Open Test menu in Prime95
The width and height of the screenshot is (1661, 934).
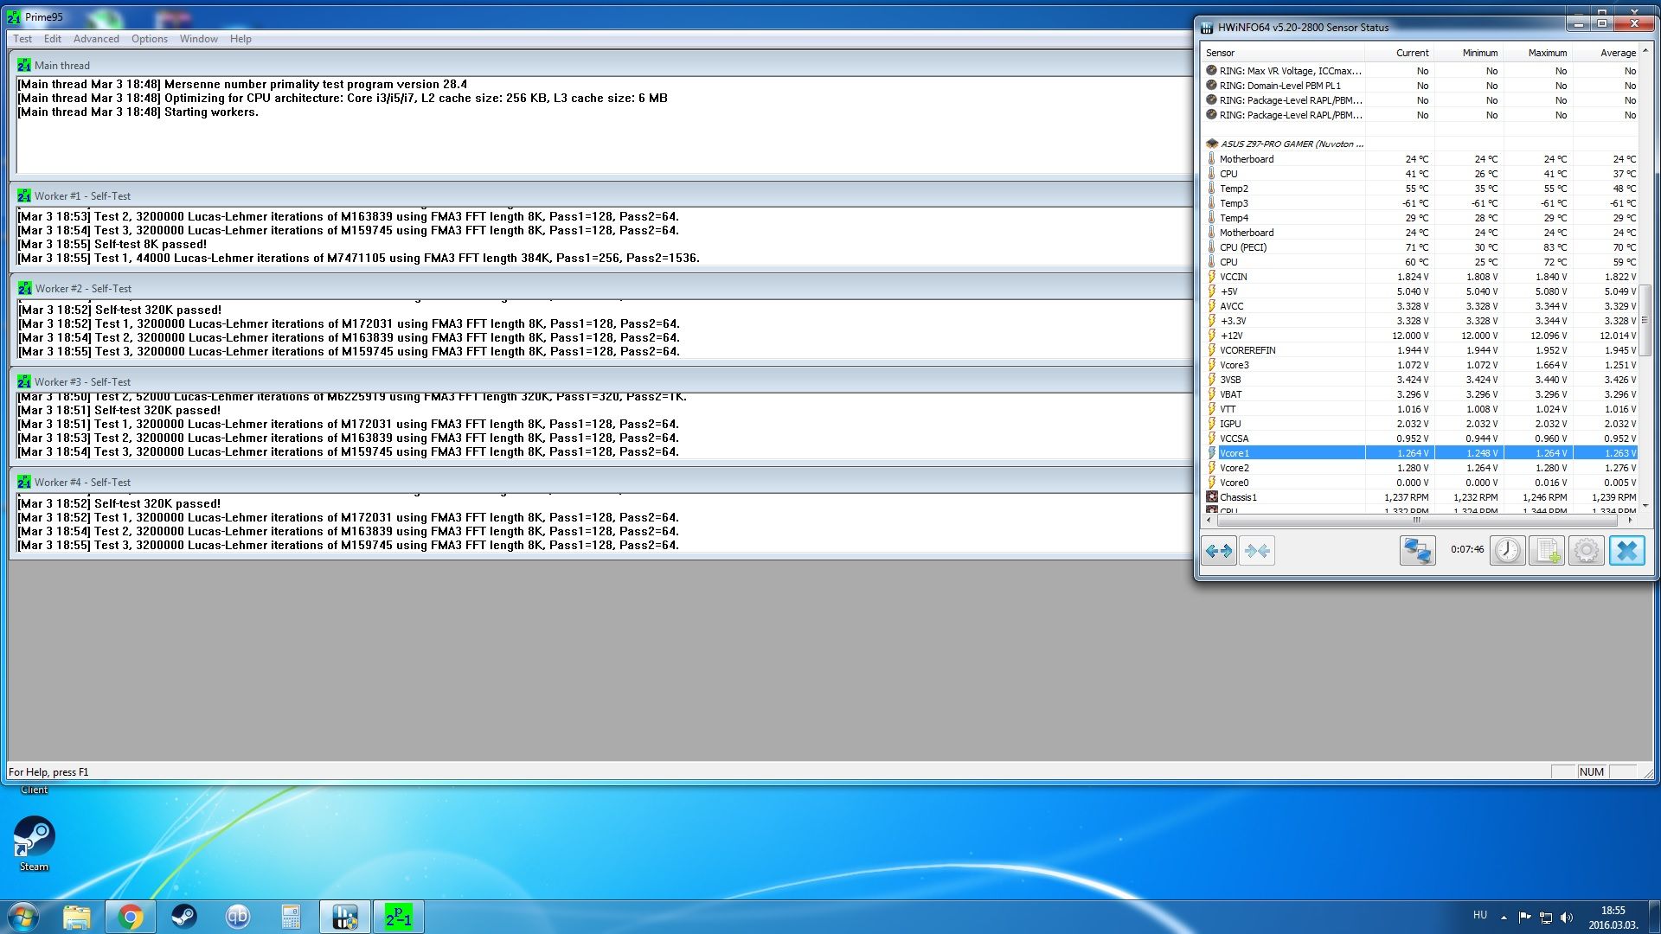[22, 39]
